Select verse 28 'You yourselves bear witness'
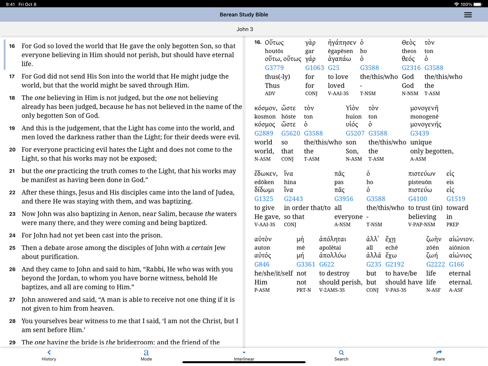 (130, 325)
